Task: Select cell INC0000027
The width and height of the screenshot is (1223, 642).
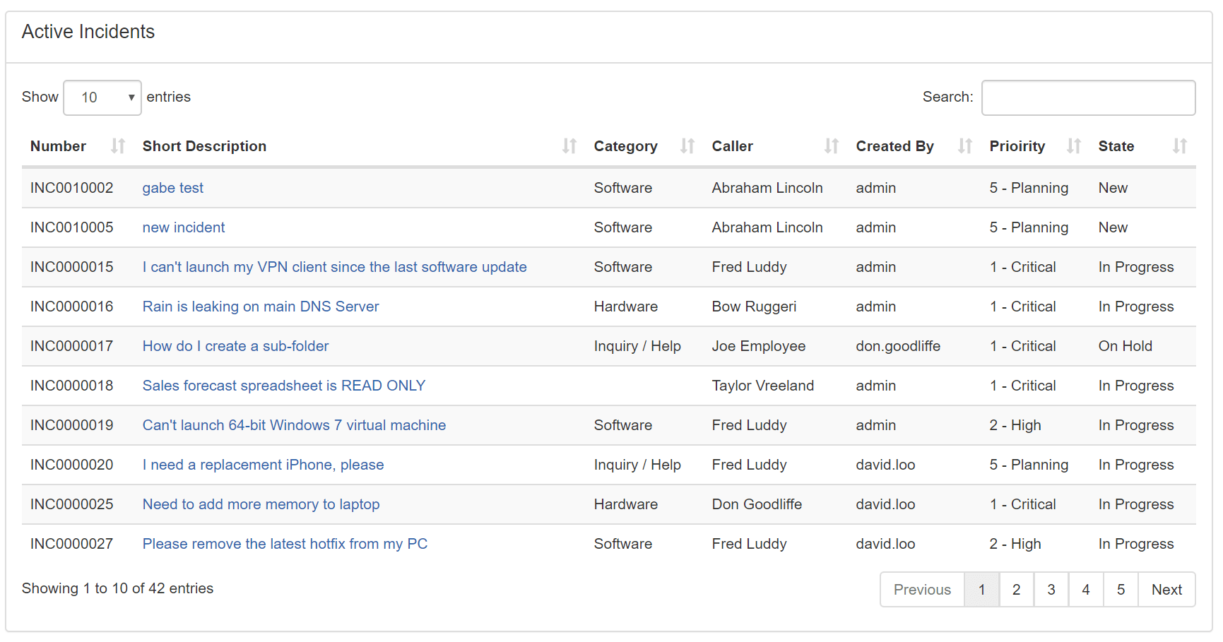Action: [x=72, y=544]
